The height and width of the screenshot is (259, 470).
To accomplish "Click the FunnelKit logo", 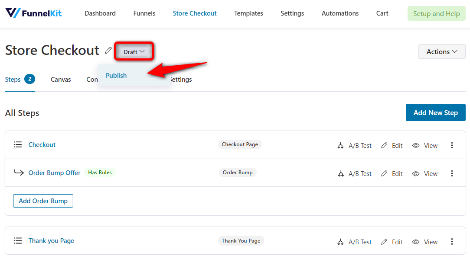I will point(33,13).
